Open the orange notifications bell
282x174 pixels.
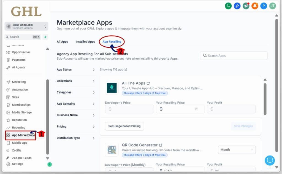tap(255, 6)
